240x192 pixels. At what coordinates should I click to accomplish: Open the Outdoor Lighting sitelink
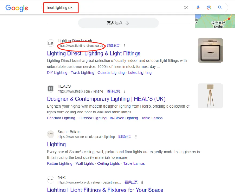[x=93, y=118]
